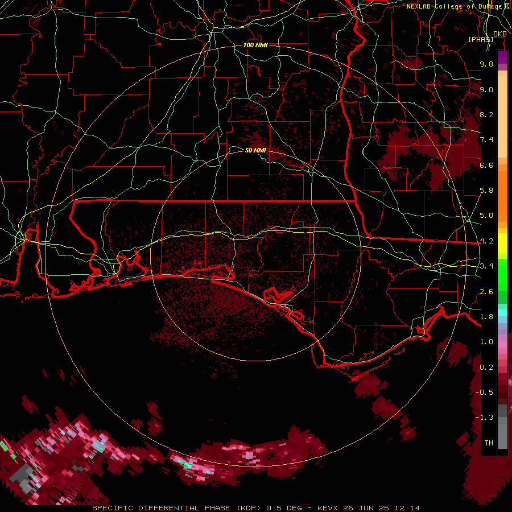The image size is (512, 512).
Task: Click the 6.6 legend value
Action: click(x=486, y=165)
